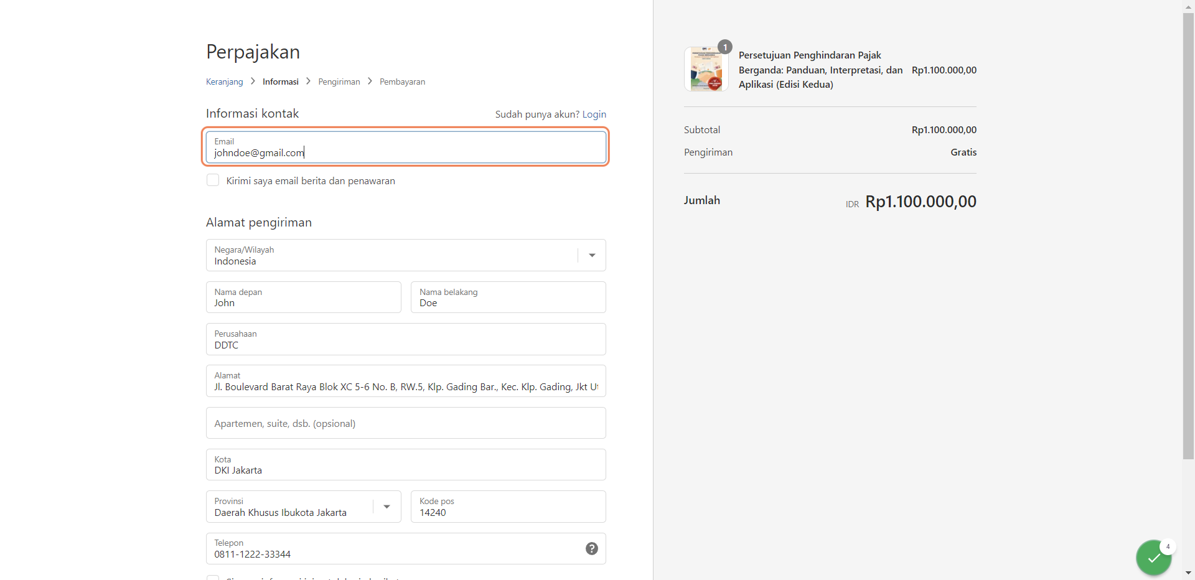Select the Pengiriman breadcrumb step
The width and height of the screenshot is (1195, 580).
pyautogui.click(x=339, y=82)
